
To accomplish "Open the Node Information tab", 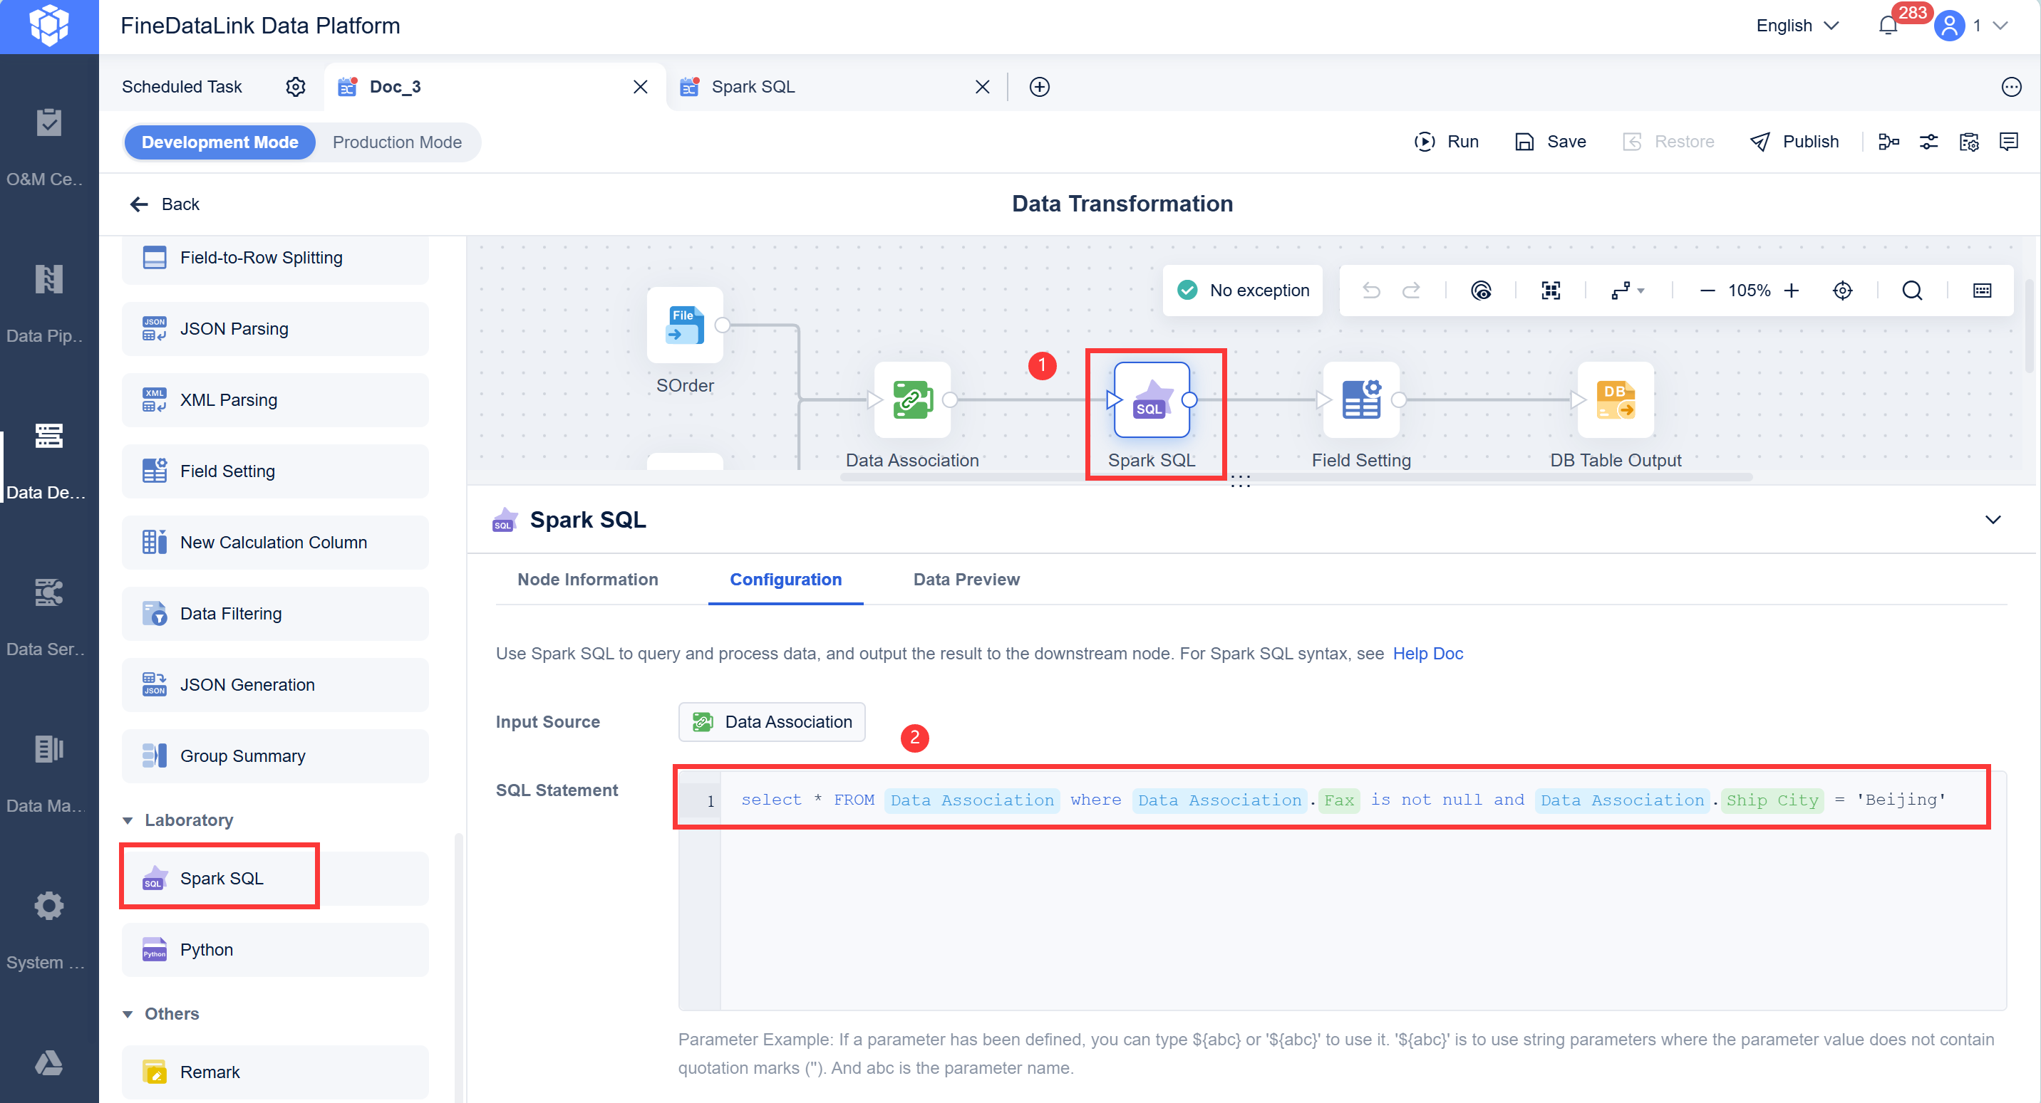I will click(x=587, y=580).
